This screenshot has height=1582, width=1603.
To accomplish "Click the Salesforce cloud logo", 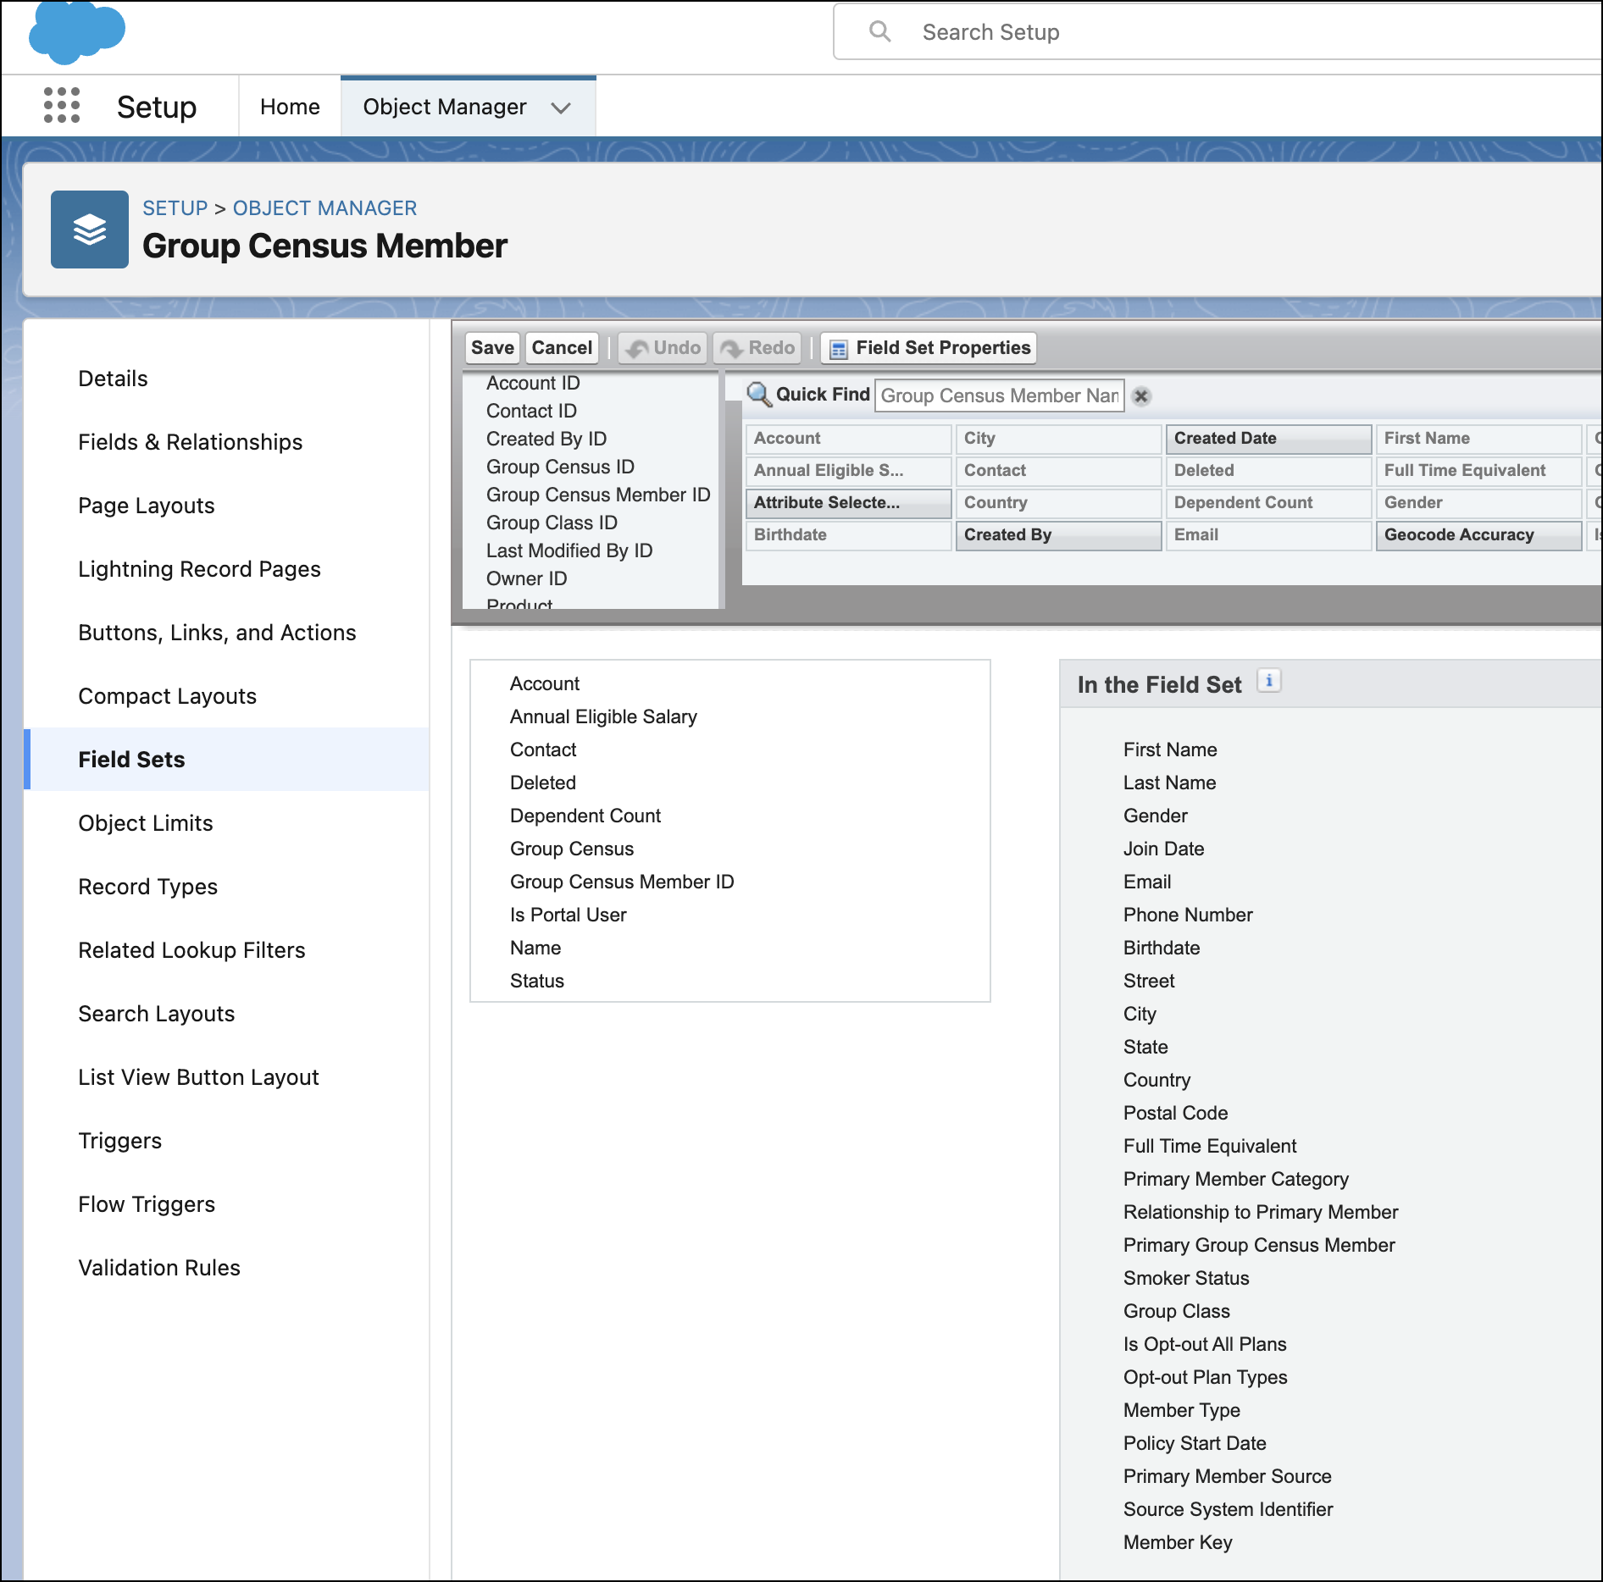I will (x=77, y=32).
